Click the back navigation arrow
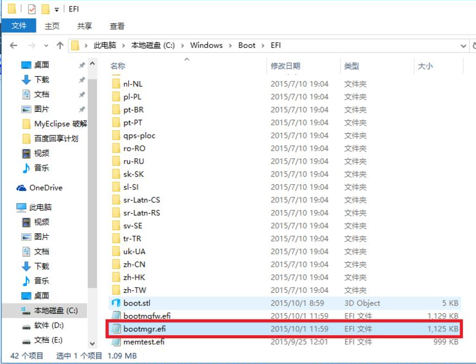 tap(14, 45)
